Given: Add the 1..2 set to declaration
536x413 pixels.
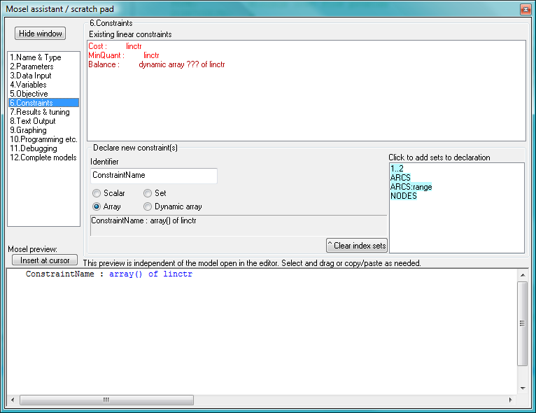Looking at the screenshot, I should tap(398, 169).
